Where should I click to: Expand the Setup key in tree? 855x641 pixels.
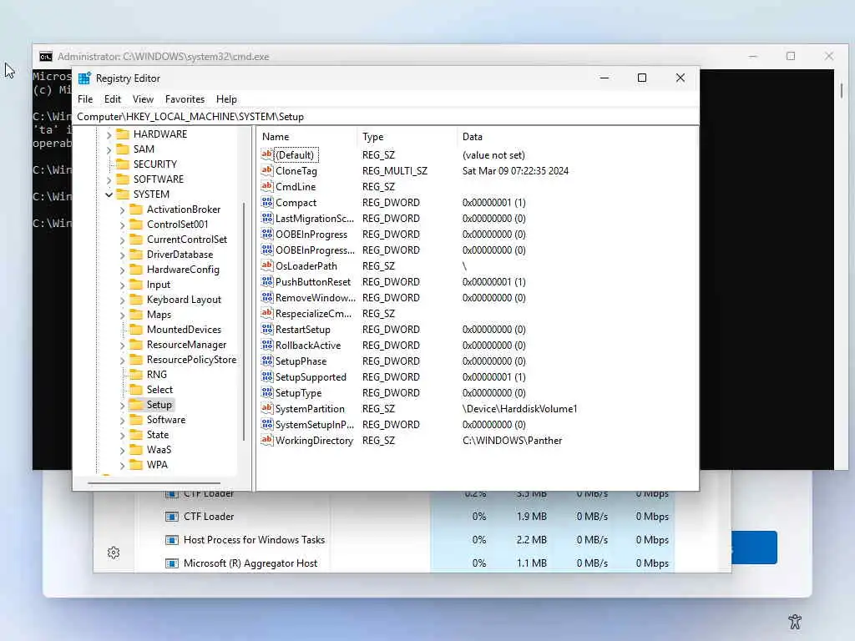pos(122,405)
